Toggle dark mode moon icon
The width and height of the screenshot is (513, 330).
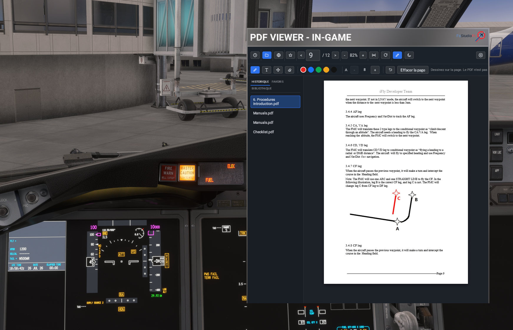point(409,55)
